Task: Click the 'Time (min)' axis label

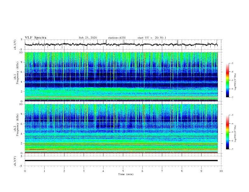Action: pyautogui.click(x=126, y=174)
